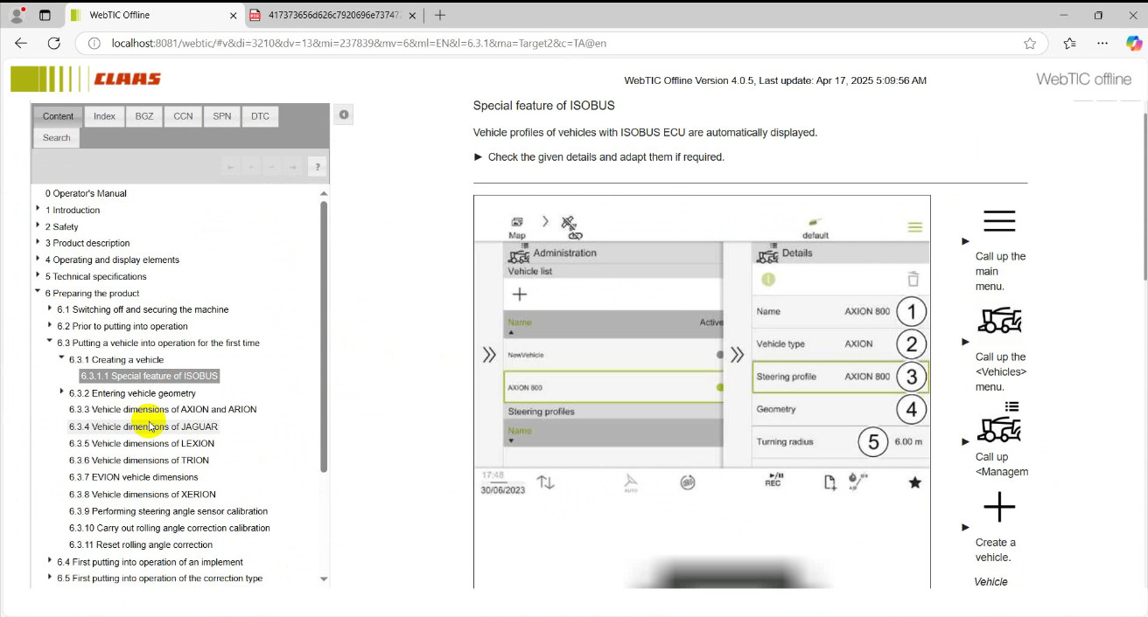Expand 6.2 Prior to putting into operation
This screenshot has width=1148, height=617.
(x=50, y=325)
